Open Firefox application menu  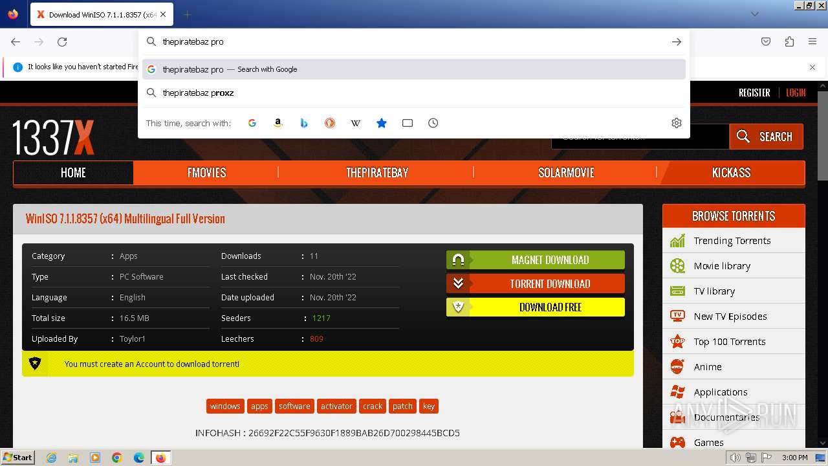(x=812, y=41)
